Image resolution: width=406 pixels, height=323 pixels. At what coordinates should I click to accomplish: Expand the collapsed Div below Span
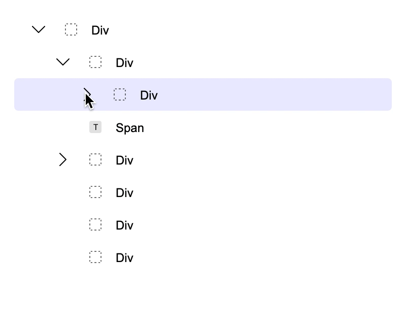[63, 159]
